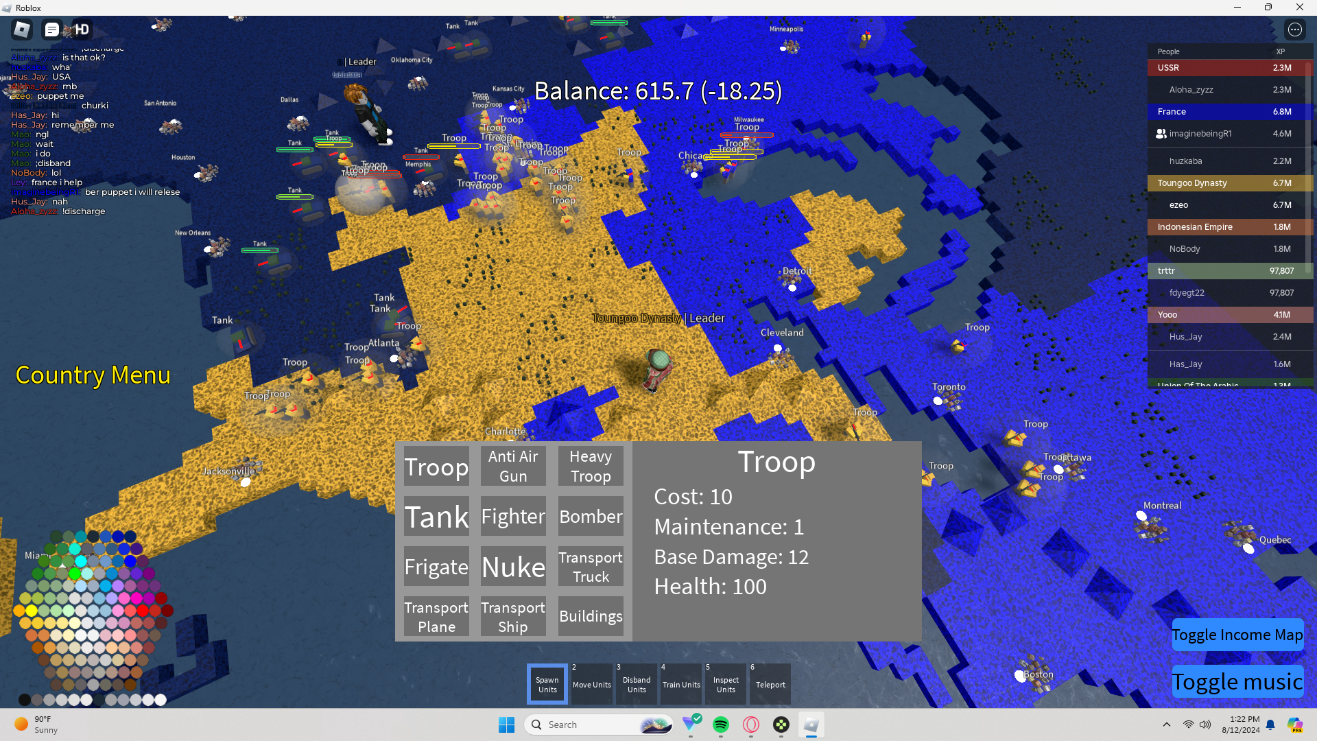The width and height of the screenshot is (1317, 741).
Task: Toggle music on or off
Action: (x=1237, y=681)
